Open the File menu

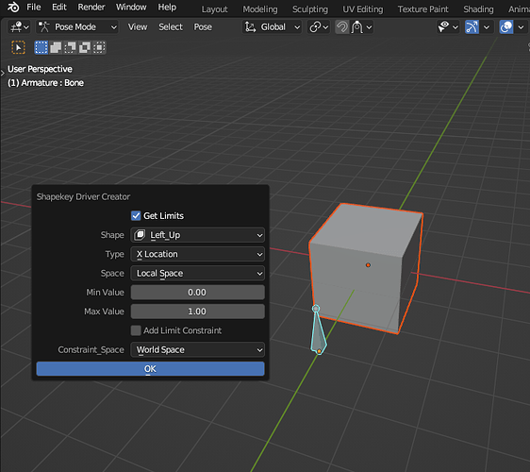[x=34, y=8]
